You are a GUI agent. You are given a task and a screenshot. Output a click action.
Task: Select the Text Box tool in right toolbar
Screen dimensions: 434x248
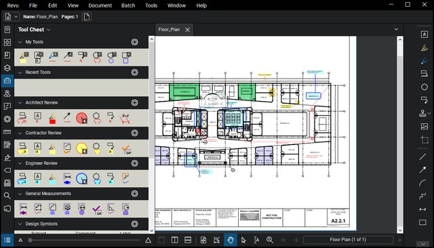(425, 35)
